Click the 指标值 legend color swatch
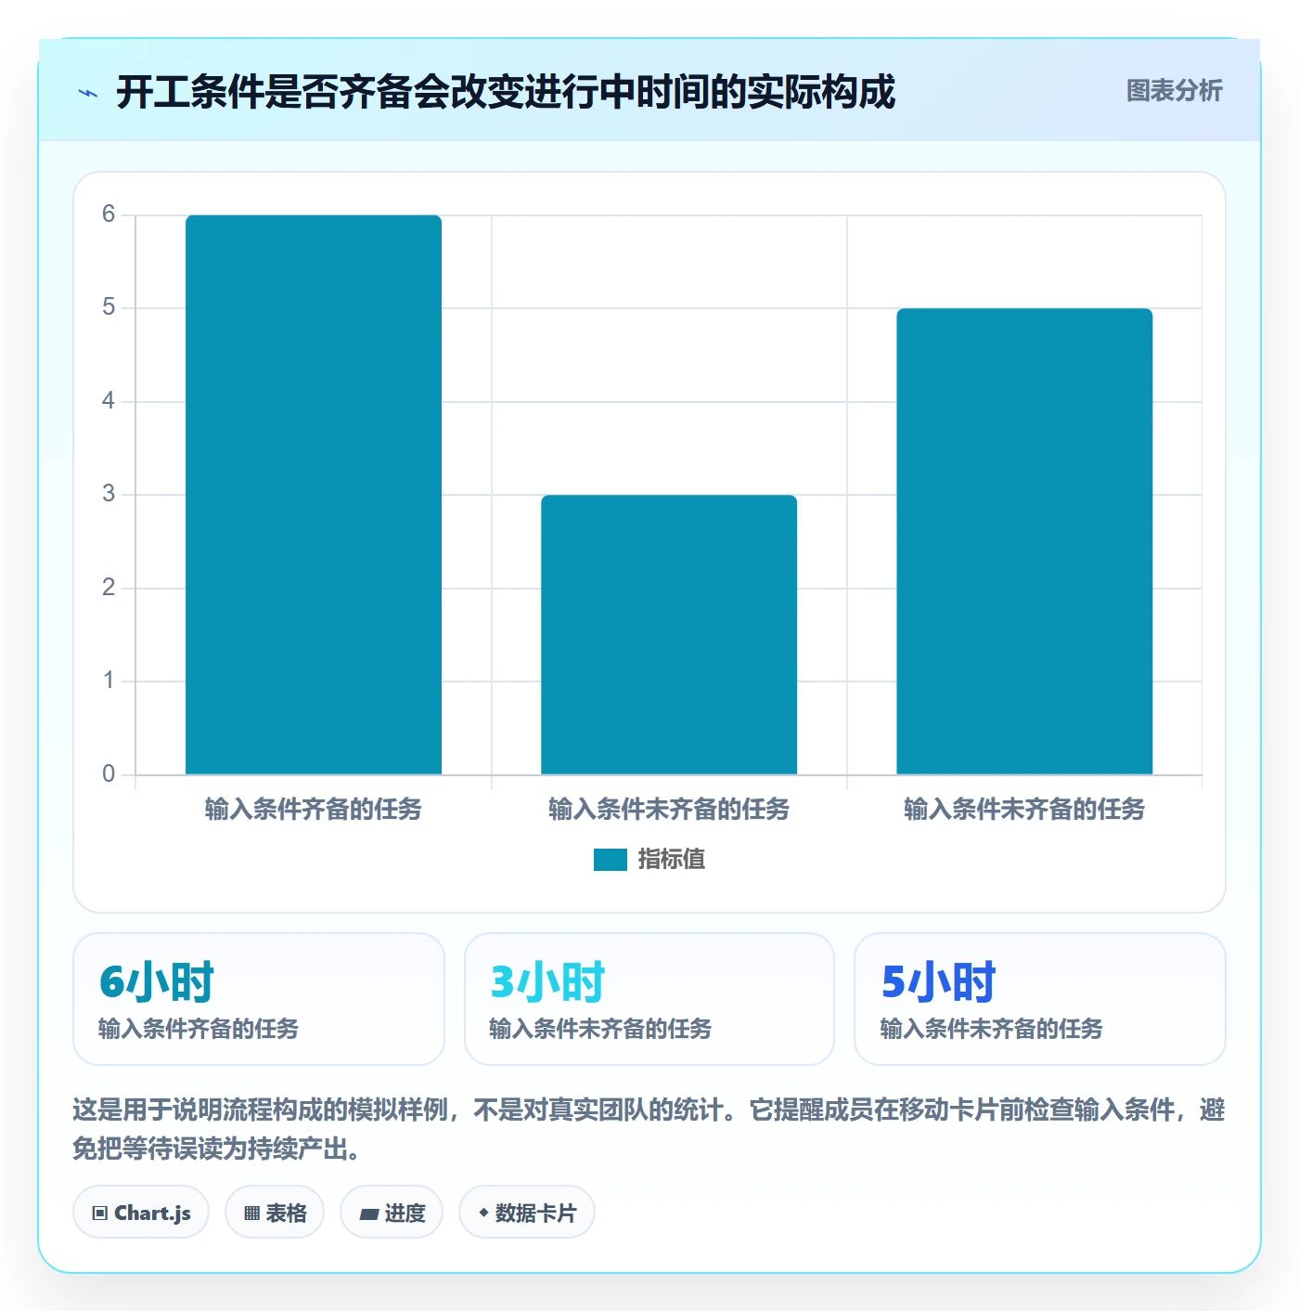 pos(611,860)
